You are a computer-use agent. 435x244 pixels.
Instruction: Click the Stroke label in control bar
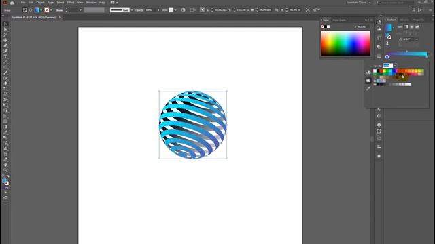click(59, 10)
